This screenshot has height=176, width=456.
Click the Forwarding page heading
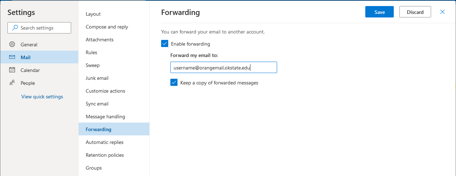180,12
